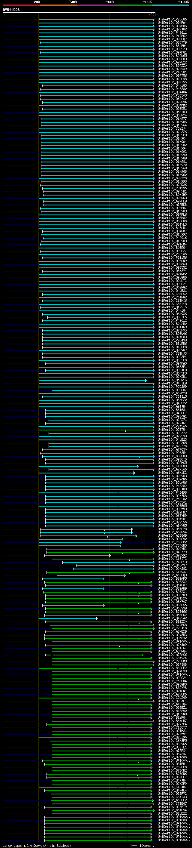The image size is (192, 848).
Task: Click hit label UniRef100_P49613
Action: 172,562
